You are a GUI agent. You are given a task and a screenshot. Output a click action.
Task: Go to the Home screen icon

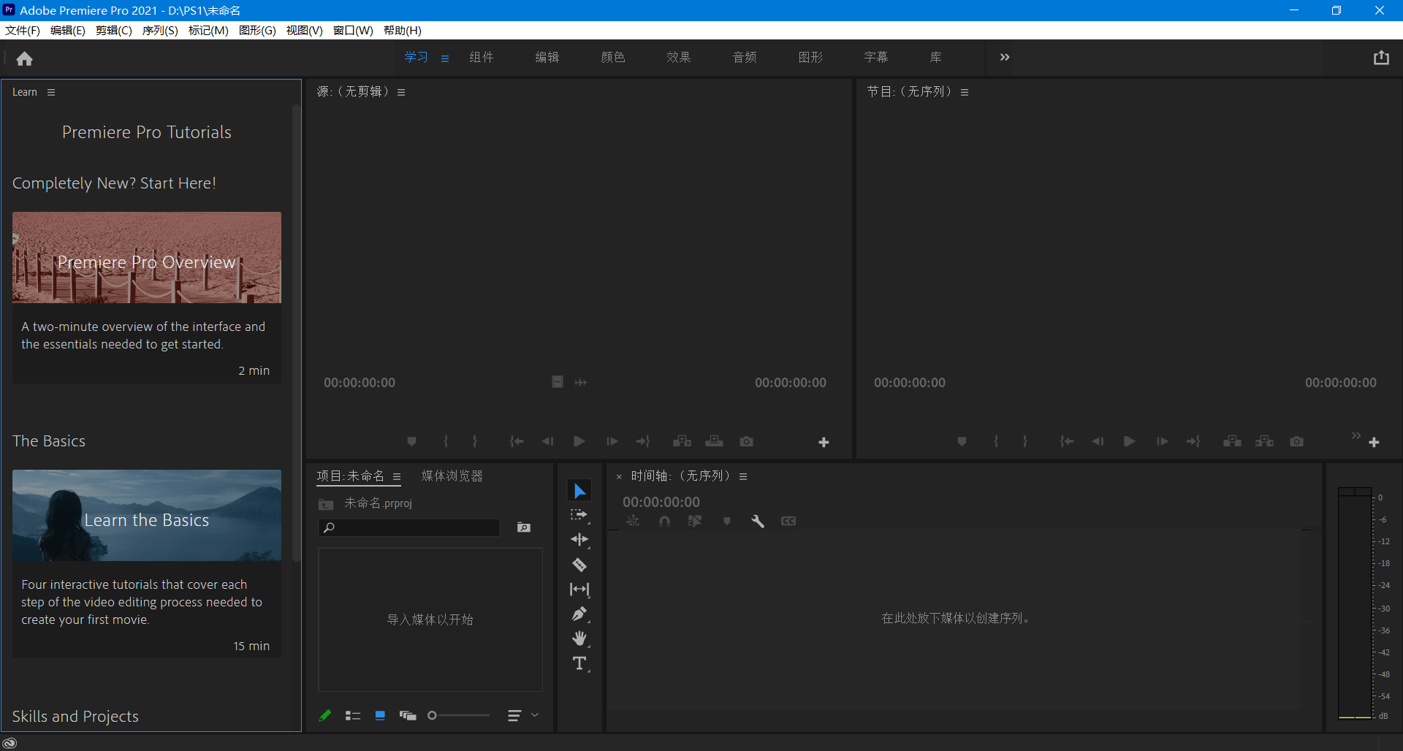coord(24,58)
